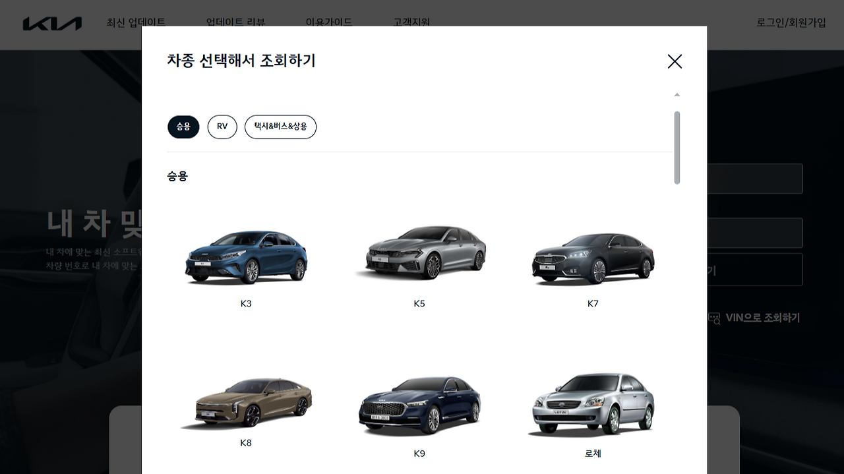844x474 pixels.
Task: Open 업데이트 리뷰 menu in header
Action: (x=235, y=22)
